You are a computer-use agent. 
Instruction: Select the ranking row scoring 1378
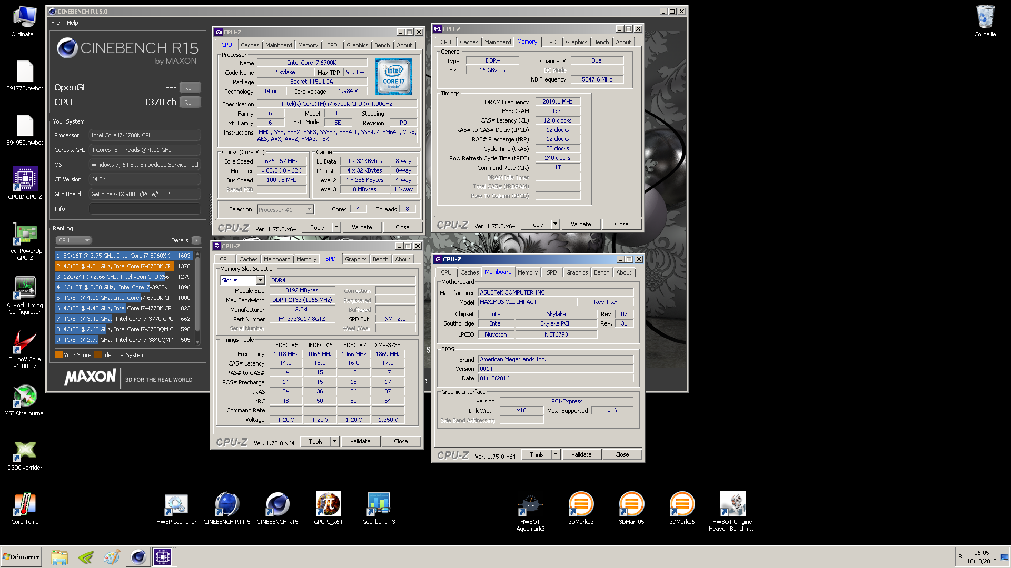(124, 266)
